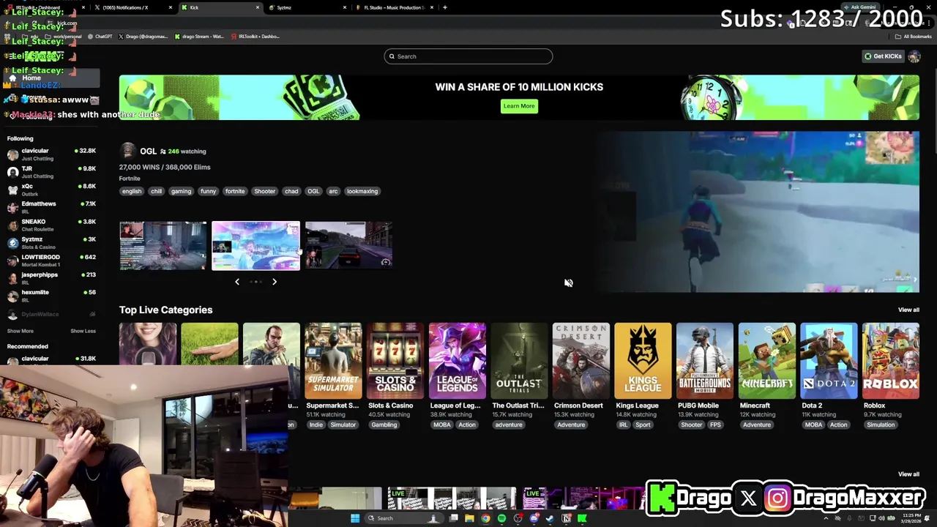Open user profile avatar beside Get KICKs
The image size is (937, 527).
(x=914, y=56)
